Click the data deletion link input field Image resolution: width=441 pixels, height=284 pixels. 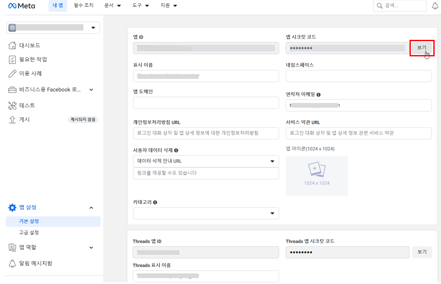click(206, 173)
